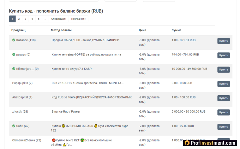Click the red no-entry emoji in ObmenkaZhenka offer
This screenshot has height=149, width=240.
click(x=53, y=140)
